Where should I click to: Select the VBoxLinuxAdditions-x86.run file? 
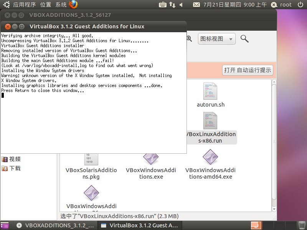click(x=211, y=128)
